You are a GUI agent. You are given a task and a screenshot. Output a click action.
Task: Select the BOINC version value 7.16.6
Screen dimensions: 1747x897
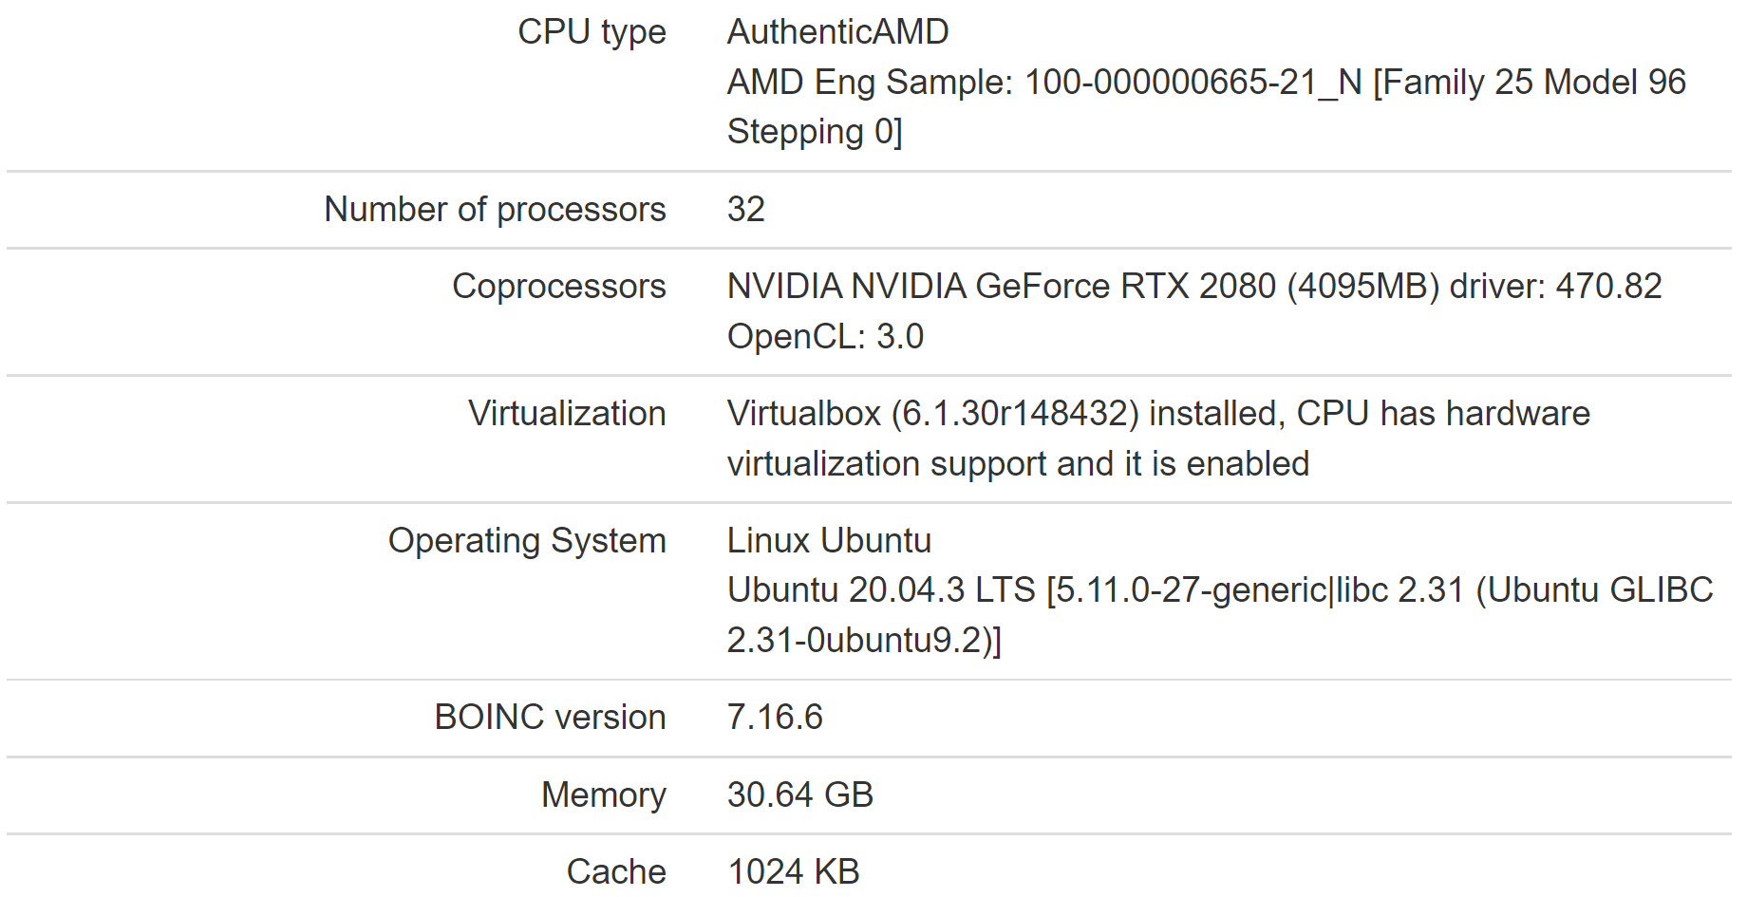[775, 718]
